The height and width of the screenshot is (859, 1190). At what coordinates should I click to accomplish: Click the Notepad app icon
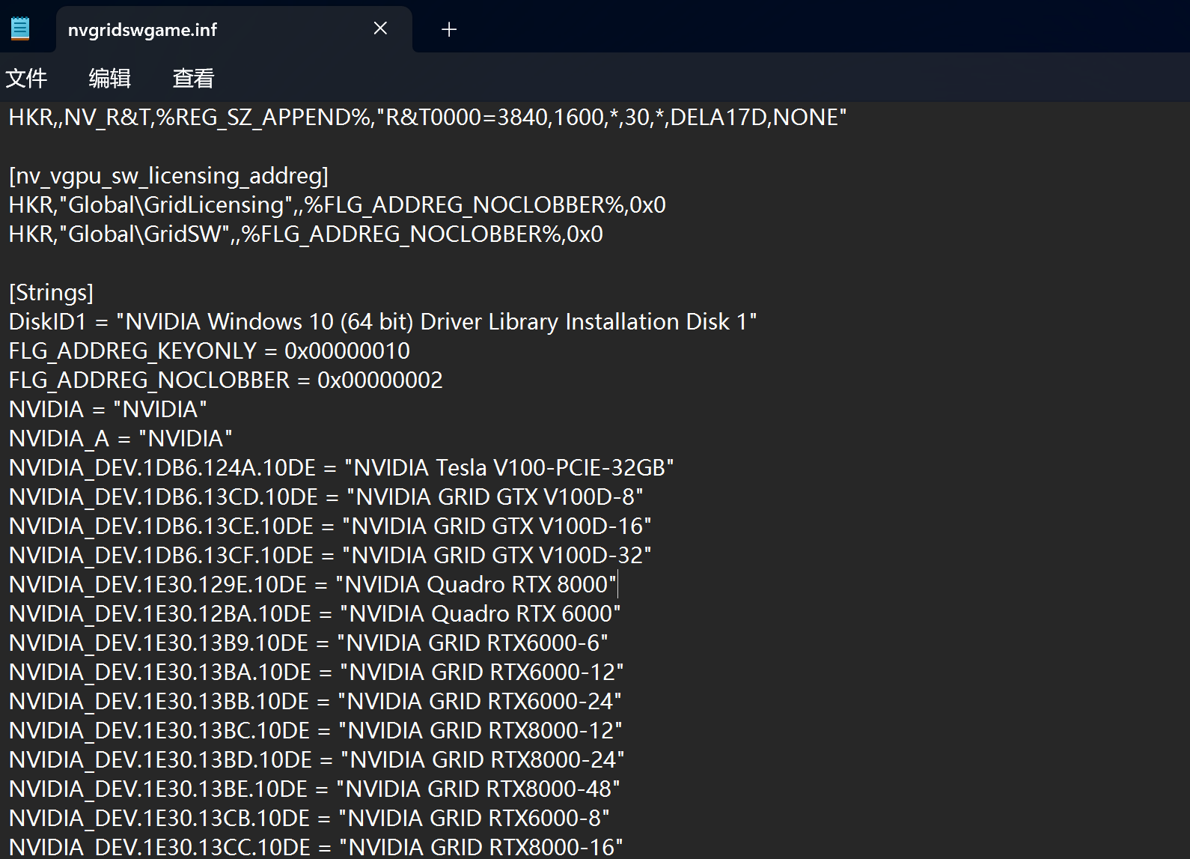pos(20,29)
